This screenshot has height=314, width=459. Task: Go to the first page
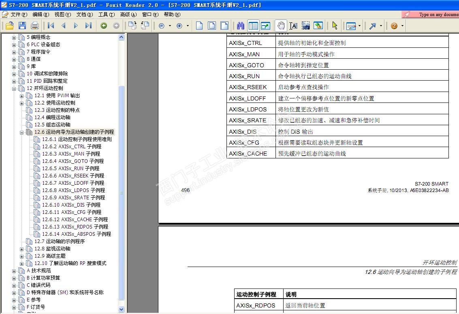tap(51, 26)
